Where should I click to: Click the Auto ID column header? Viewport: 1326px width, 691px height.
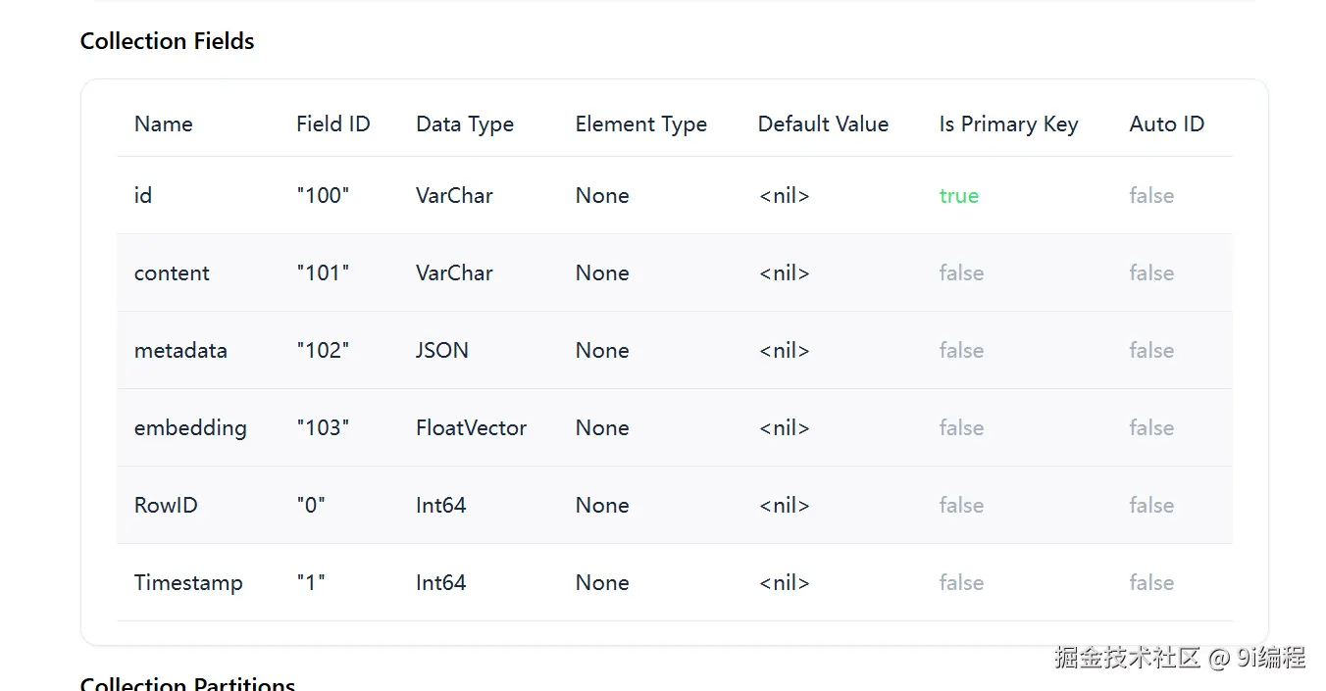pyautogui.click(x=1166, y=124)
